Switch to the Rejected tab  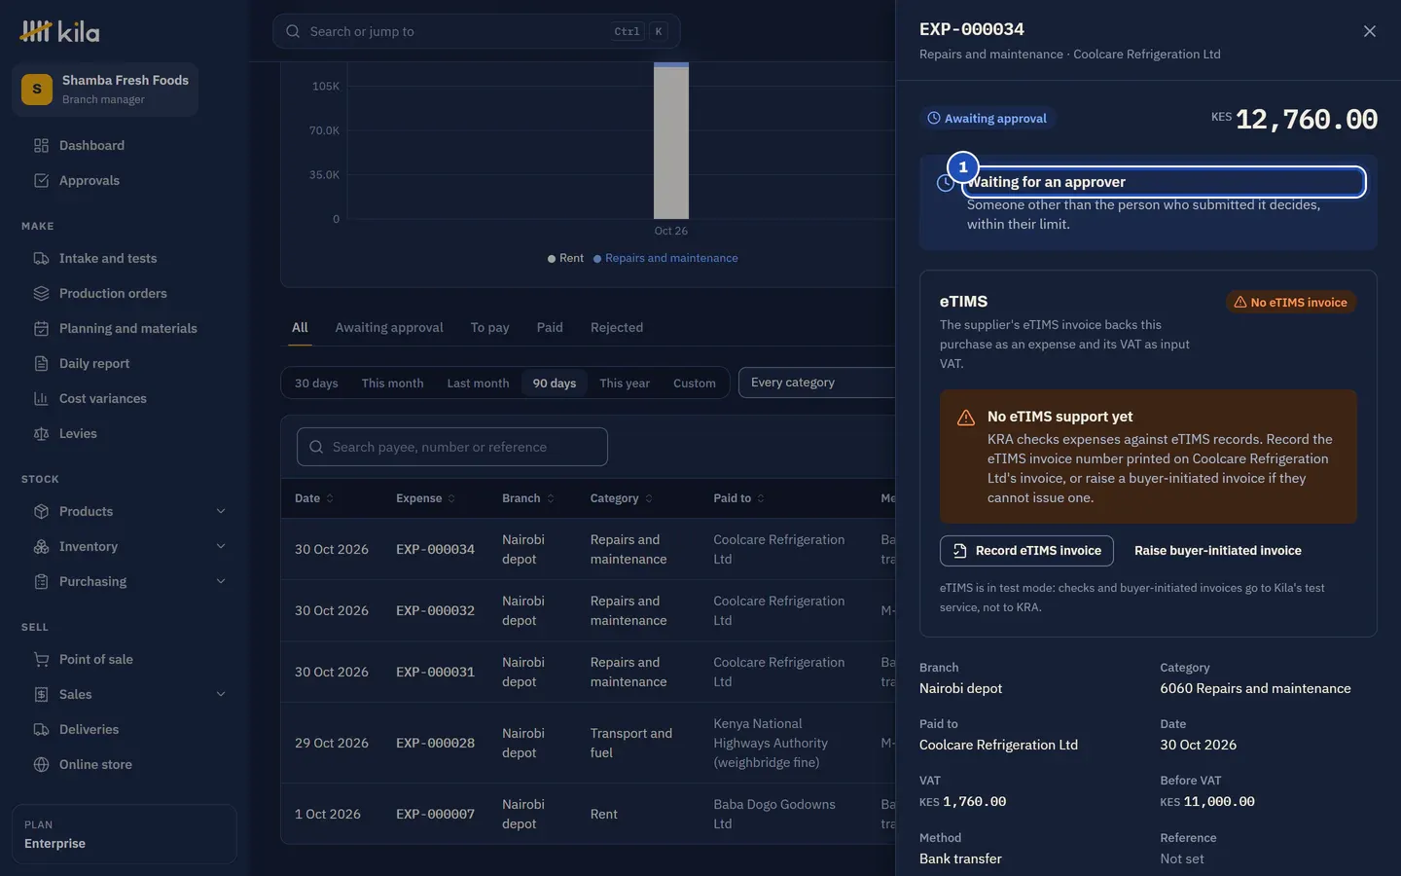coord(617,328)
